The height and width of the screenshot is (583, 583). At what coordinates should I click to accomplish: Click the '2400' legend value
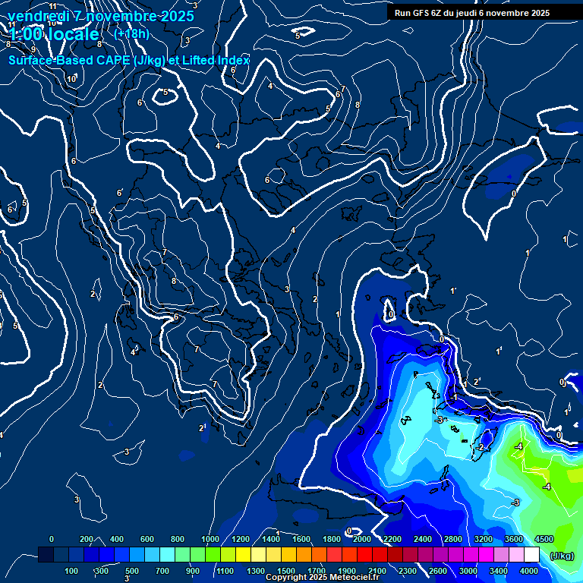tap(423, 539)
